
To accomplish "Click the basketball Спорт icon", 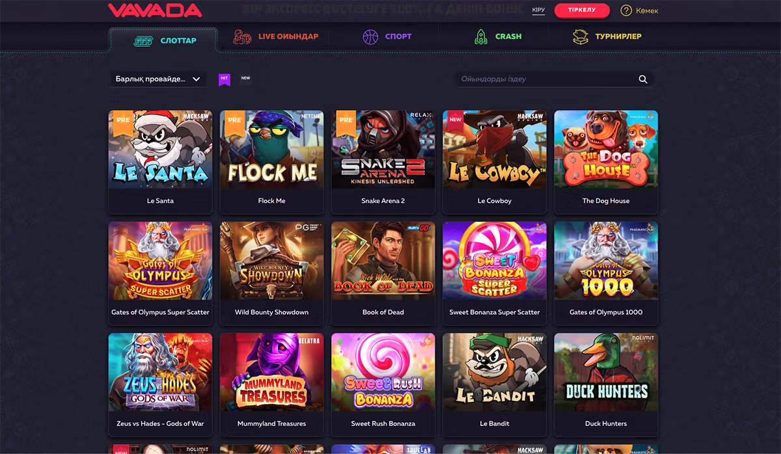I will (370, 37).
